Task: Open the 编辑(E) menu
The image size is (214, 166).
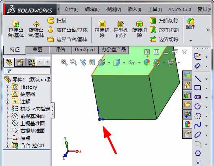Action: 92,9
